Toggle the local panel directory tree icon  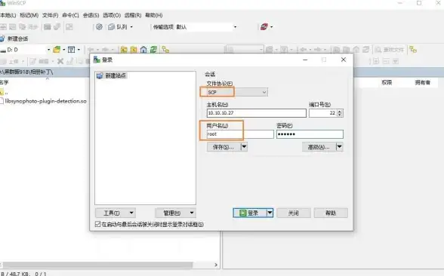coord(165,50)
